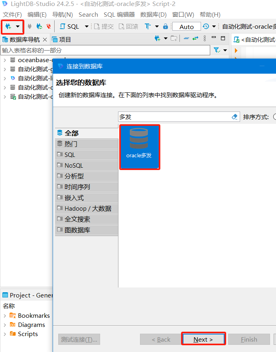Click link with editor arrows icon
Viewport: 276px width, 352px height.
195,38
